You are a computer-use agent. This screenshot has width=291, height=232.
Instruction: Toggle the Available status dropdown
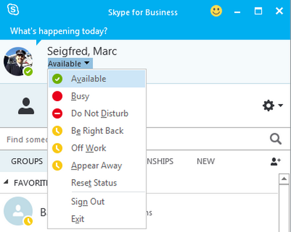70,63
